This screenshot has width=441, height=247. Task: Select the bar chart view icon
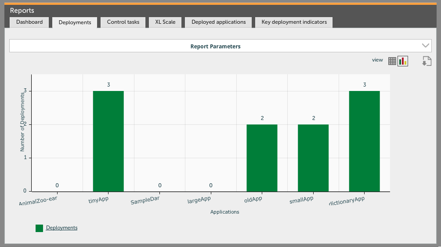click(403, 61)
